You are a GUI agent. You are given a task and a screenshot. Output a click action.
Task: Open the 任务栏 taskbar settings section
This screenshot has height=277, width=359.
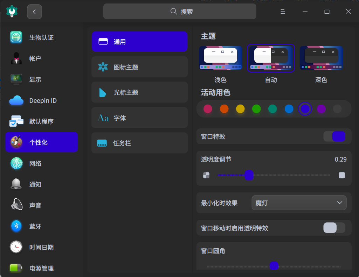pyautogui.click(x=139, y=143)
